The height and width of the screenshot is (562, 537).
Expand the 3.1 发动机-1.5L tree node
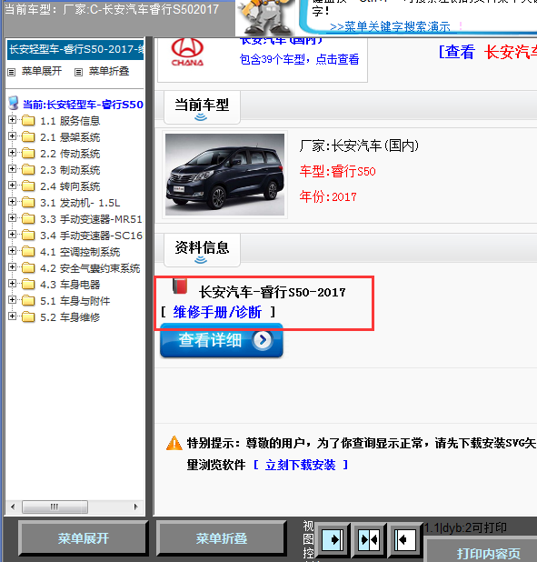pos(12,202)
